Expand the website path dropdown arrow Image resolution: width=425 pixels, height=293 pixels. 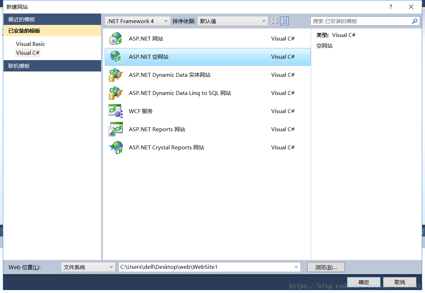[296, 267]
